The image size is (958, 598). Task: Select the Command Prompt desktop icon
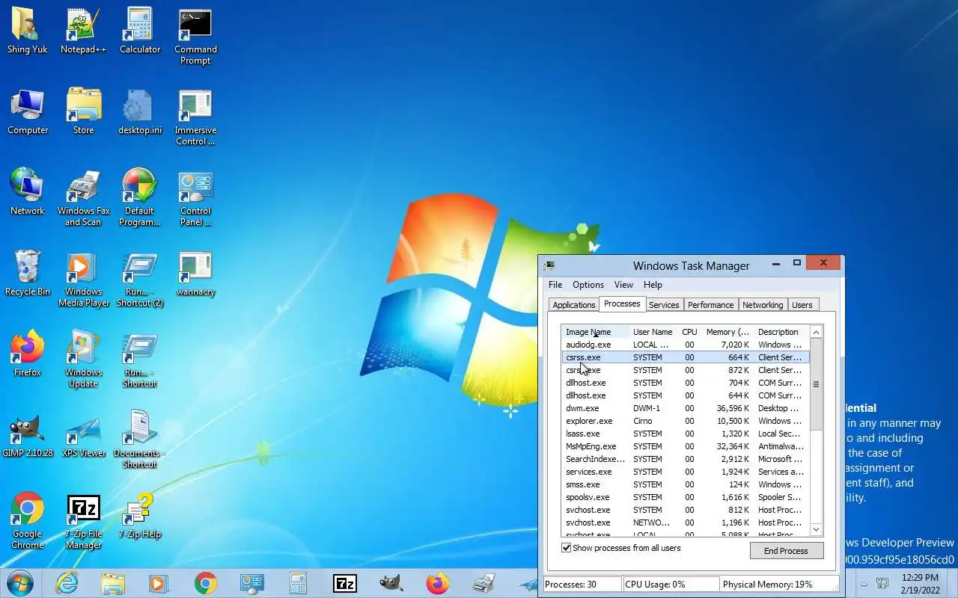[x=195, y=36]
